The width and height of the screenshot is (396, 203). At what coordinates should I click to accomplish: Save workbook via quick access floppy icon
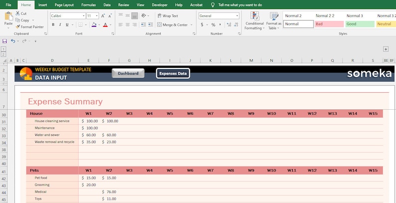(x=4, y=41)
